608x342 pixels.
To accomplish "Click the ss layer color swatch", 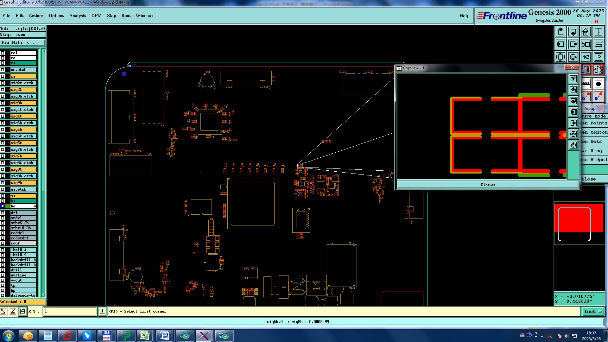I will coord(8,196).
